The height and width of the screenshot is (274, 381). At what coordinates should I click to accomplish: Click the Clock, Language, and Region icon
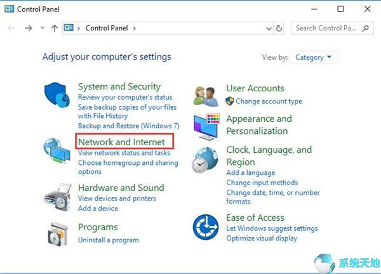click(x=206, y=162)
